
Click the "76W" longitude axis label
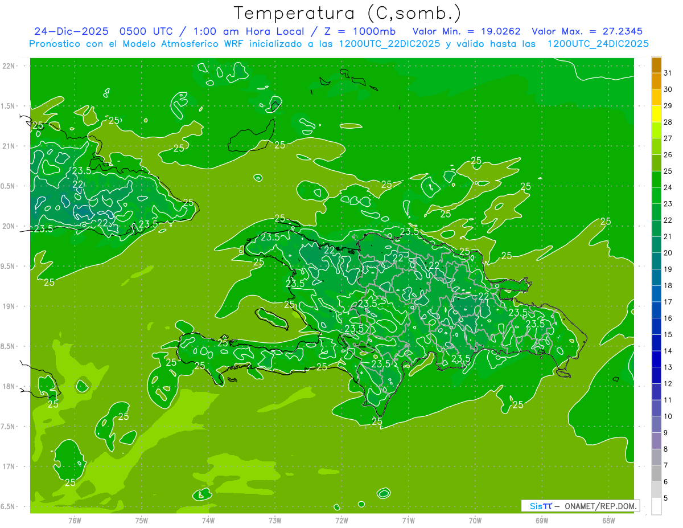[x=75, y=520]
